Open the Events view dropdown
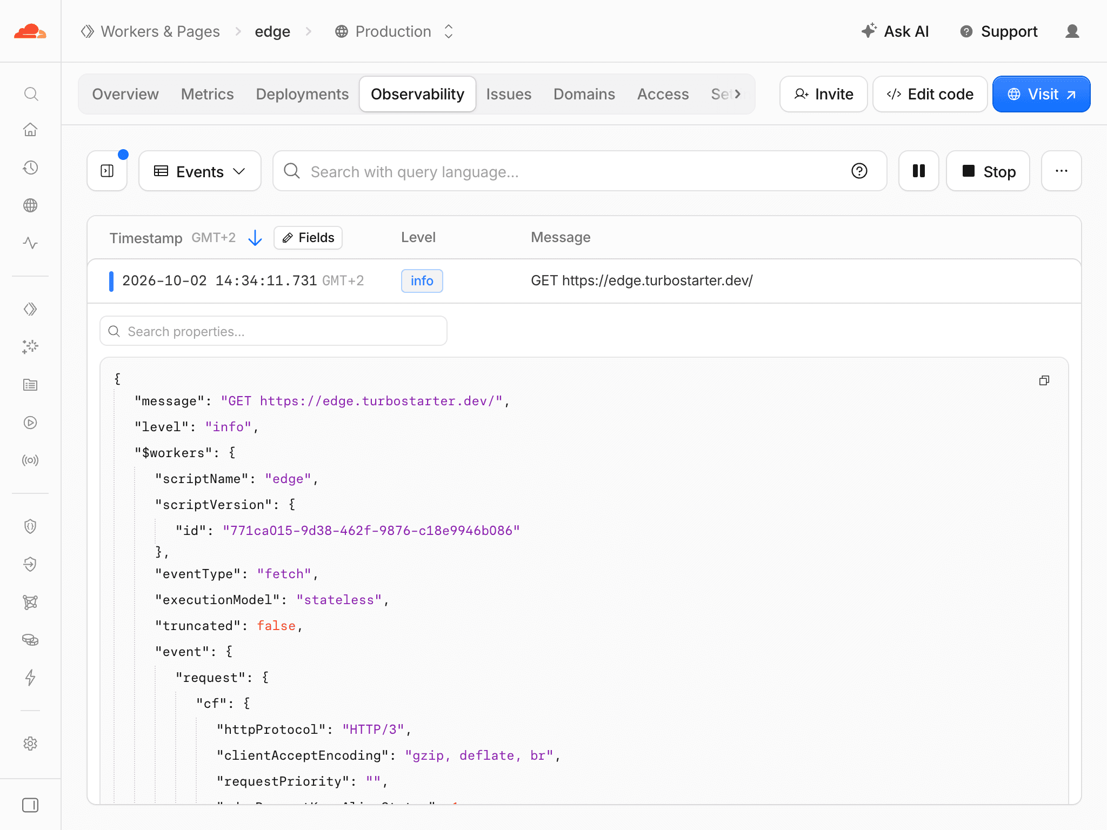Image resolution: width=1107 pixels, height=830 pixels. click(x=200, y=171)
